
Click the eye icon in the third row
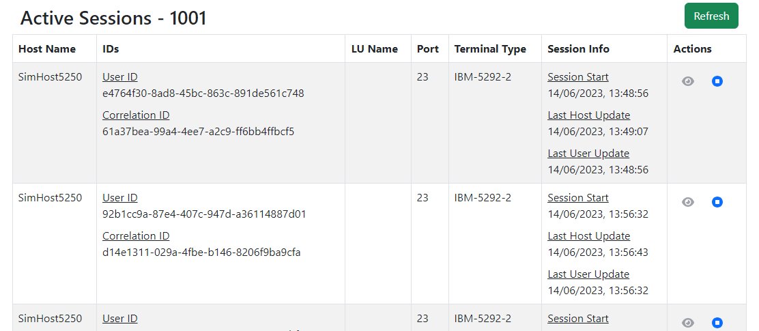[688, 323]
